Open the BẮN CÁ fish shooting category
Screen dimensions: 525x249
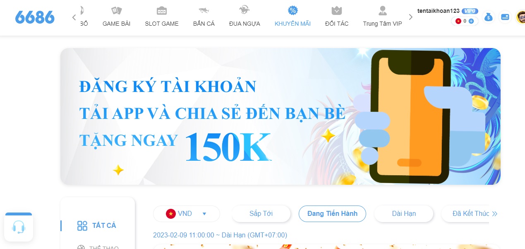coord(204,17)
